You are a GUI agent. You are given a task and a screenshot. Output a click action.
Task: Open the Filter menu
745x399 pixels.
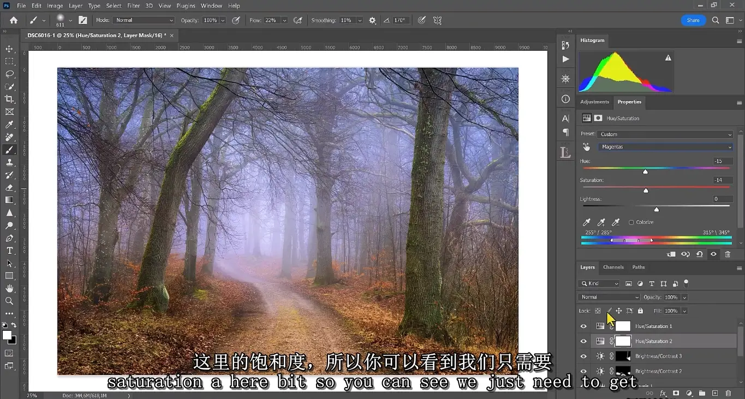[x=133, y=5]
